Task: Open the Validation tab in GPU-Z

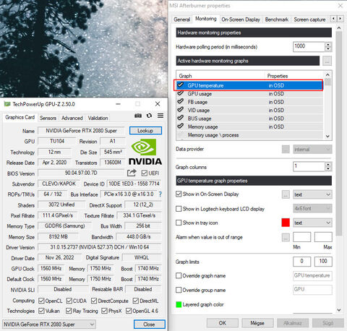Action: (x=98, y=118)
